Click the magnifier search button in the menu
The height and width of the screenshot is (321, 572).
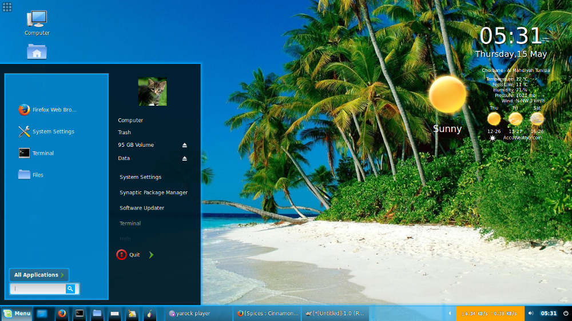coord(70,288)
